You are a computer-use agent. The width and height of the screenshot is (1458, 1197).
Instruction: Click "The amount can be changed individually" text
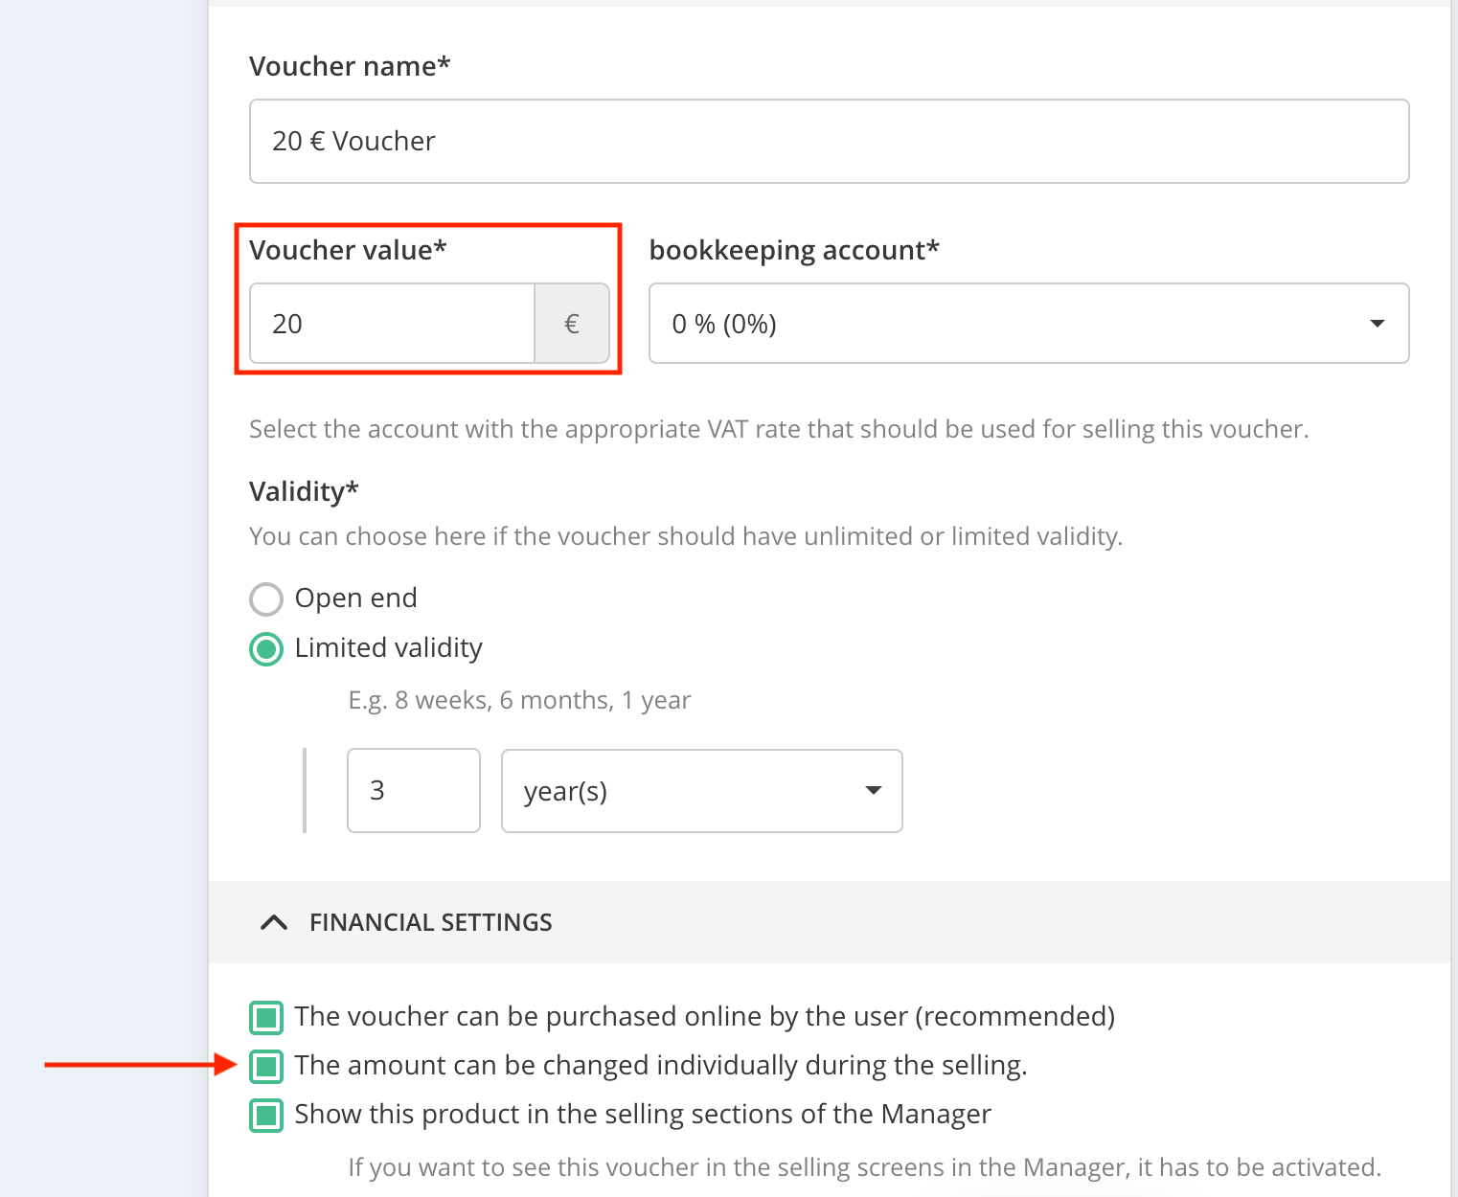tap(660, 1065)
